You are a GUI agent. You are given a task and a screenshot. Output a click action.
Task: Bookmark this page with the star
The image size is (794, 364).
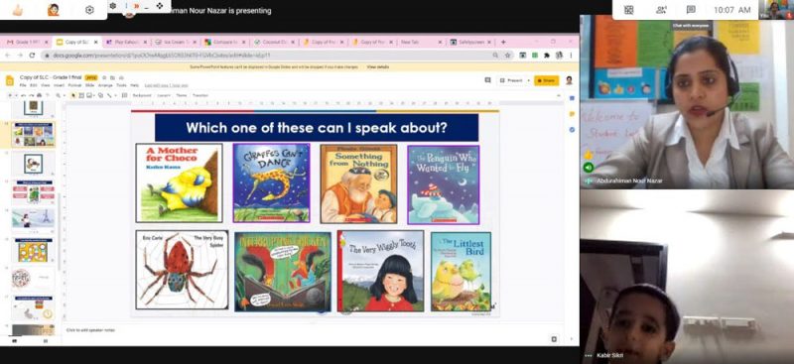click(507, 56)
